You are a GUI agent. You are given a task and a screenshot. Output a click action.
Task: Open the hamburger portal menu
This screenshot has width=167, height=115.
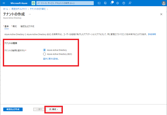[x=4, y=3]
